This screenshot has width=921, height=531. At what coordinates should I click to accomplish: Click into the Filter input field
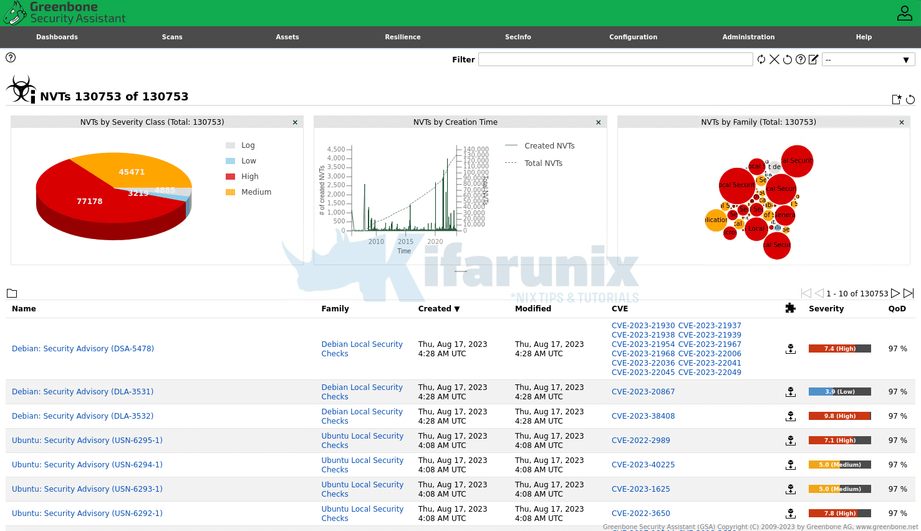tap(615, 59)
